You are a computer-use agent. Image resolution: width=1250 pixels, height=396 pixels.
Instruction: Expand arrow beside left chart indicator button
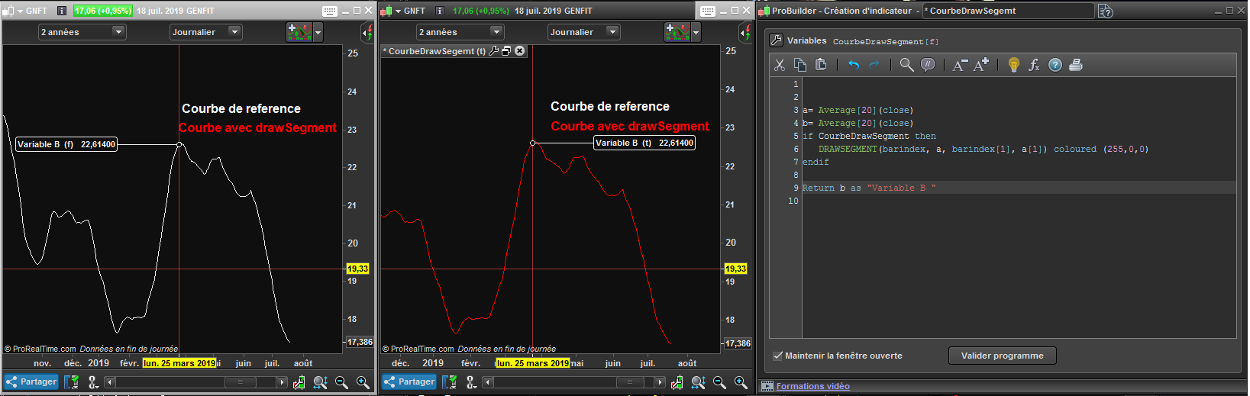tap(318, 33)
